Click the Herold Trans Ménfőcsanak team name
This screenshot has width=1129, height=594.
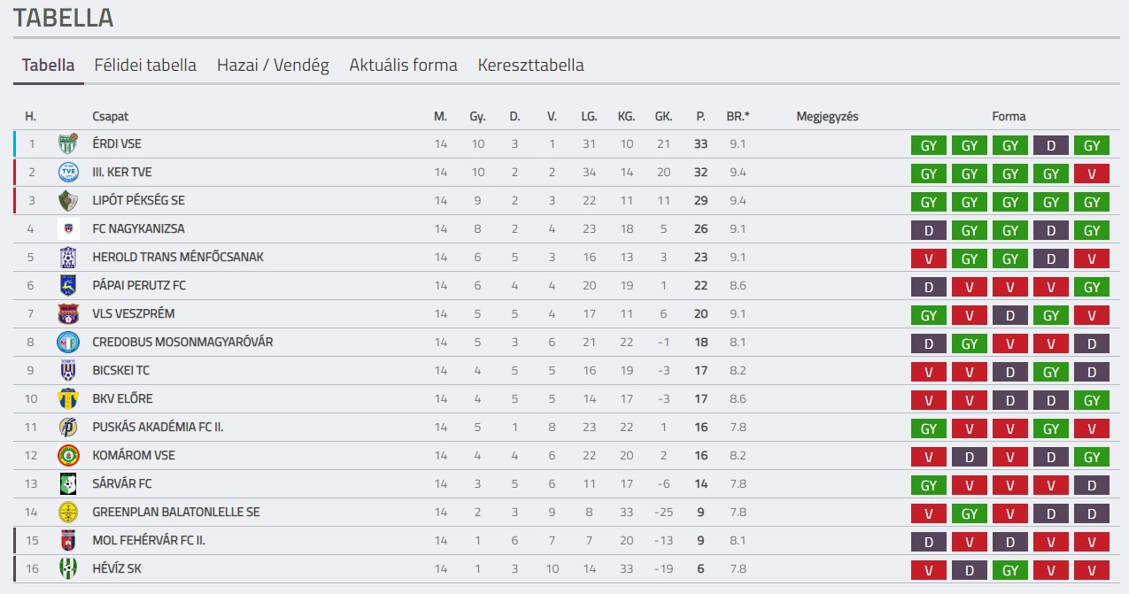tap(178, 258)
